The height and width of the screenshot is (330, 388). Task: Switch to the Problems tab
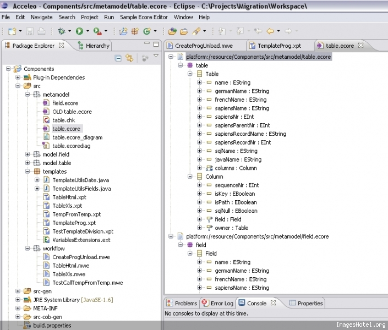[182, 303]
